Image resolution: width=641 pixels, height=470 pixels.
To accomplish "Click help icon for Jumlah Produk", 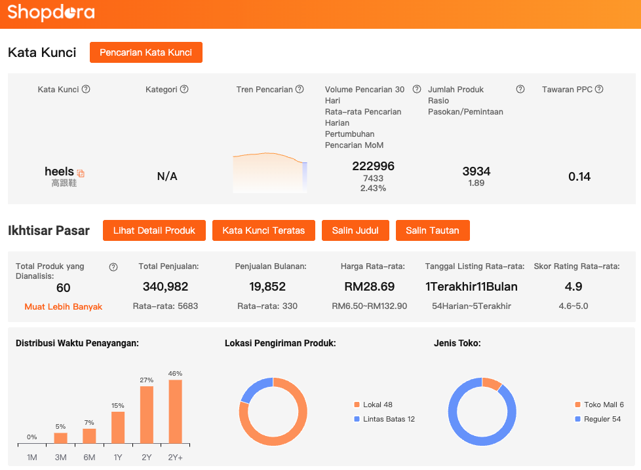I will 520,90.
